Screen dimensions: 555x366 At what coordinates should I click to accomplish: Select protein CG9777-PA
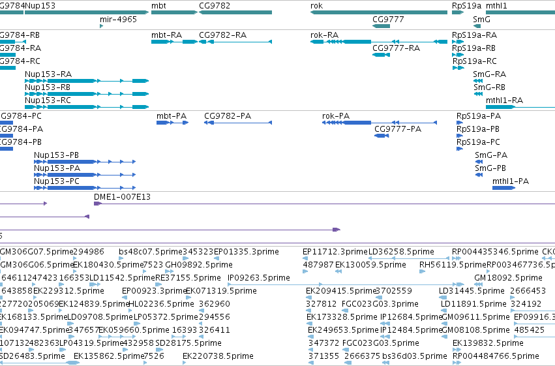(x=398, y=129)
